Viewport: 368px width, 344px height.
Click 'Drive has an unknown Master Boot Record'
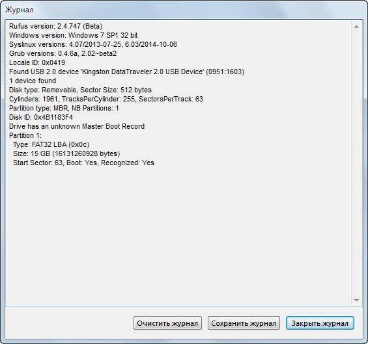coord(77,126)
